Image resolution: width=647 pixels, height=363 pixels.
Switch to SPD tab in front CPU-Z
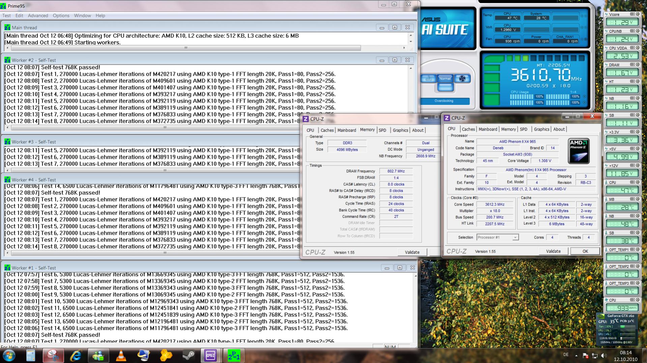point(524,129)
